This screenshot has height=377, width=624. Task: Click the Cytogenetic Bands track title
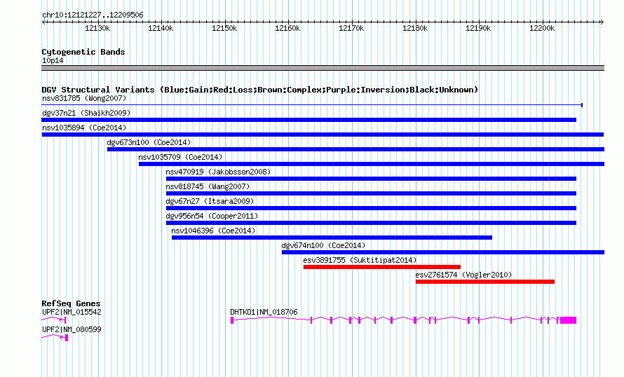83,52
